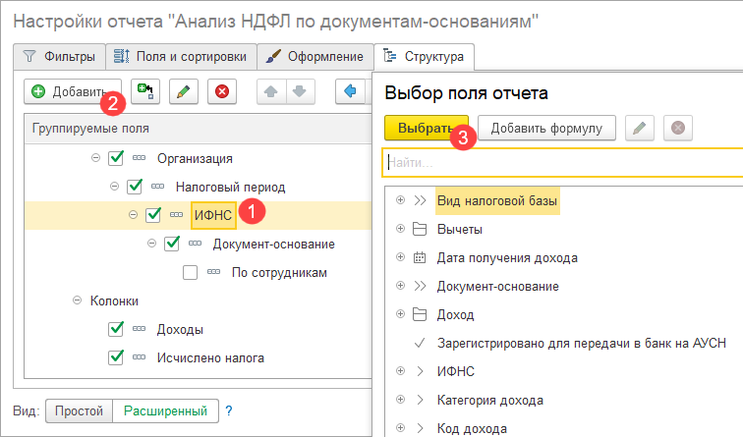Click the folder icon next to Вычеты

(420, 229)
